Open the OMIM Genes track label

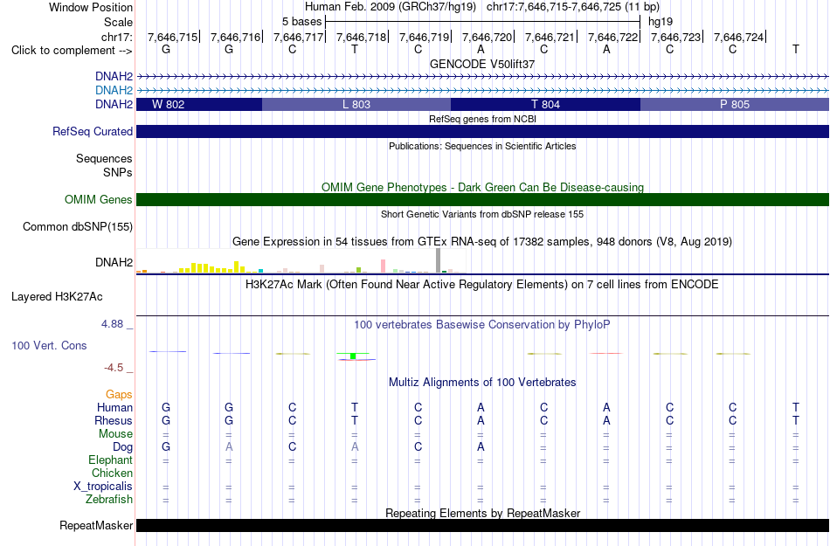(99, 199)
